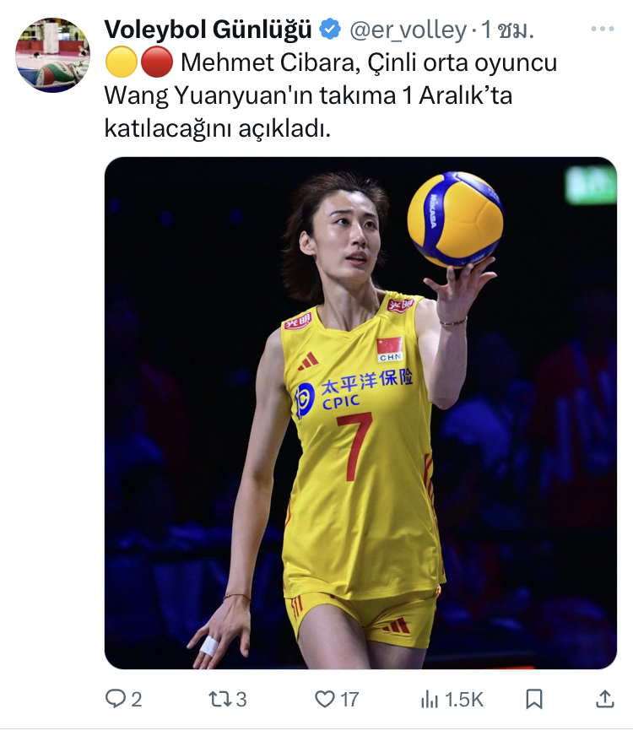Screen dimensions: 633x736
Task: Open the Voleybol Günlüğü display name
Action: pos(208,30)
